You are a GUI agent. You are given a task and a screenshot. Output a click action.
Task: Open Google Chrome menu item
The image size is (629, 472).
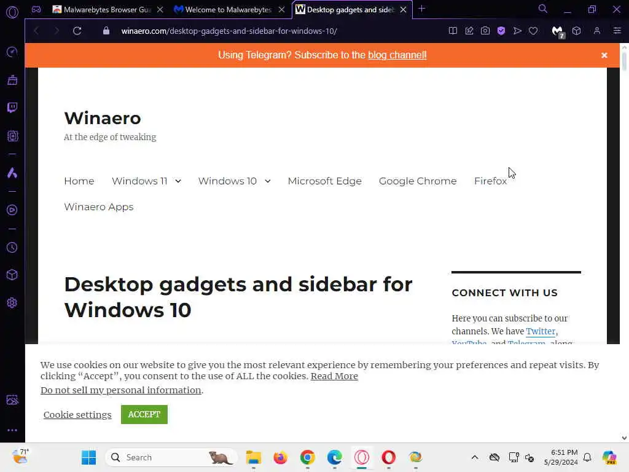418,181
